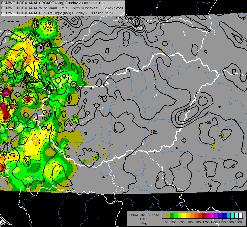Click the bright green legend swatch
The width and height of the screenshot is (247, 227).
click(176, 216)
